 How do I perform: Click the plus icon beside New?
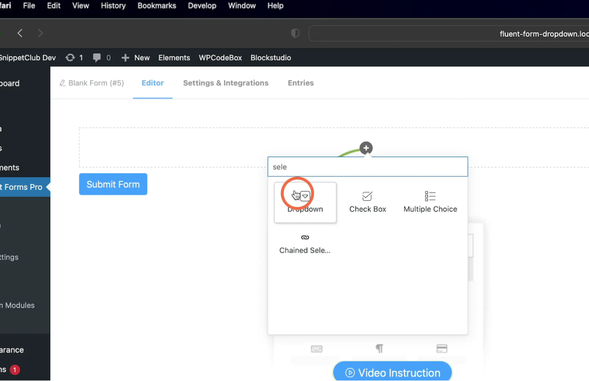click(x=125, y=58)
